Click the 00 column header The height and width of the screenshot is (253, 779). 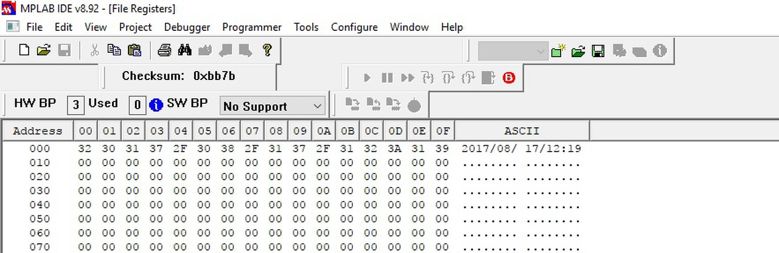pos(85,131)
